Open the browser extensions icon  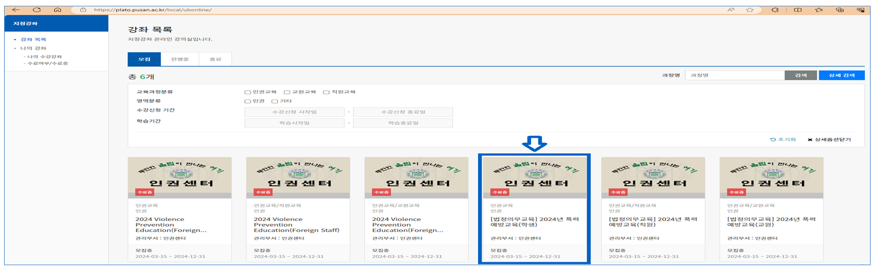tap(775, 10)
